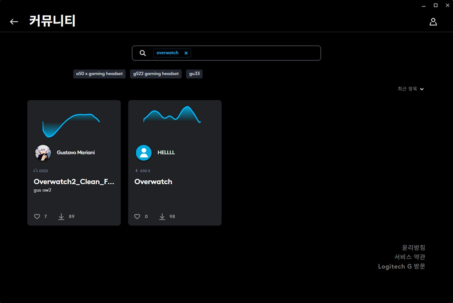Click the 0 likes count
Screen dimensions: 453x303
146,217
